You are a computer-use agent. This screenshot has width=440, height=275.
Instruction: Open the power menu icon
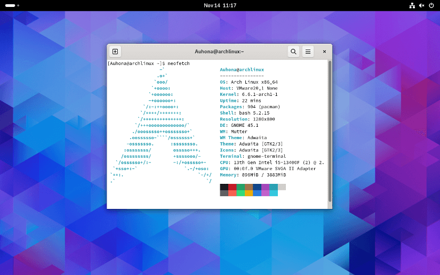pos(431,5)
